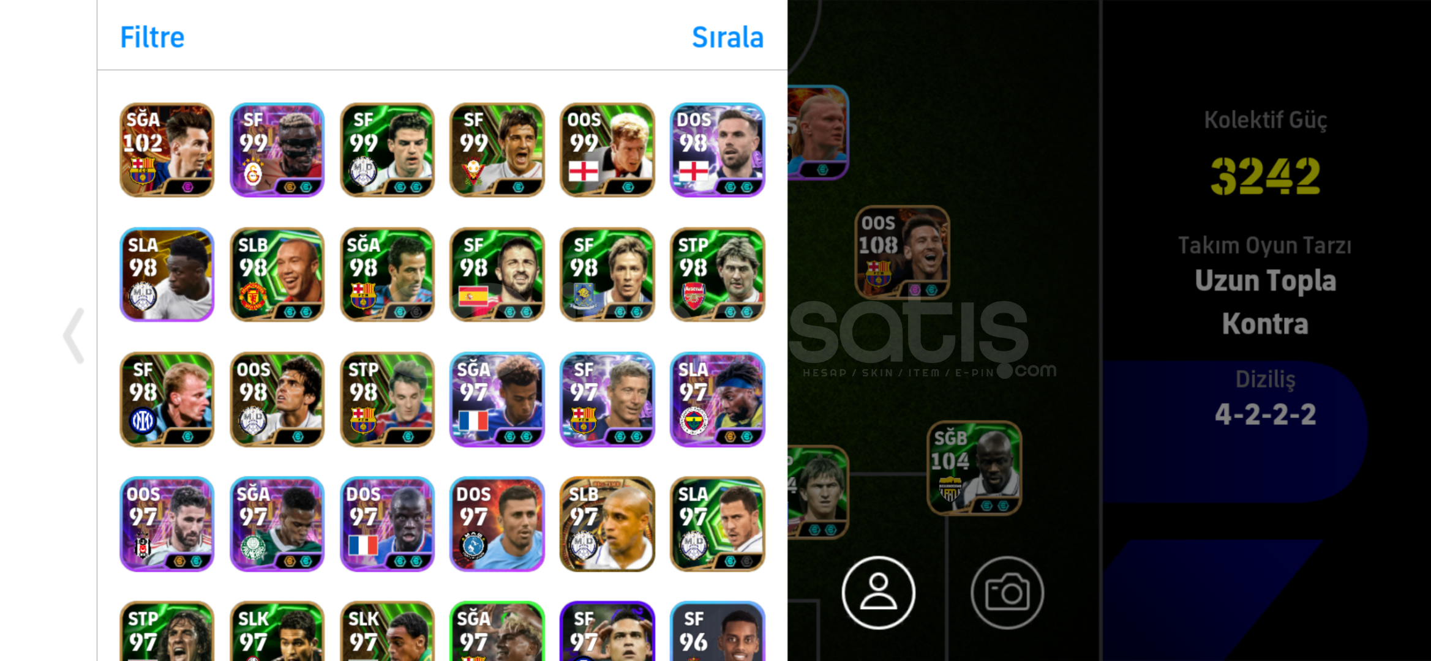Screen dimensions: 1431x661
Task: Select SLB 98 Manchester United card
Action: pos(277,275)
